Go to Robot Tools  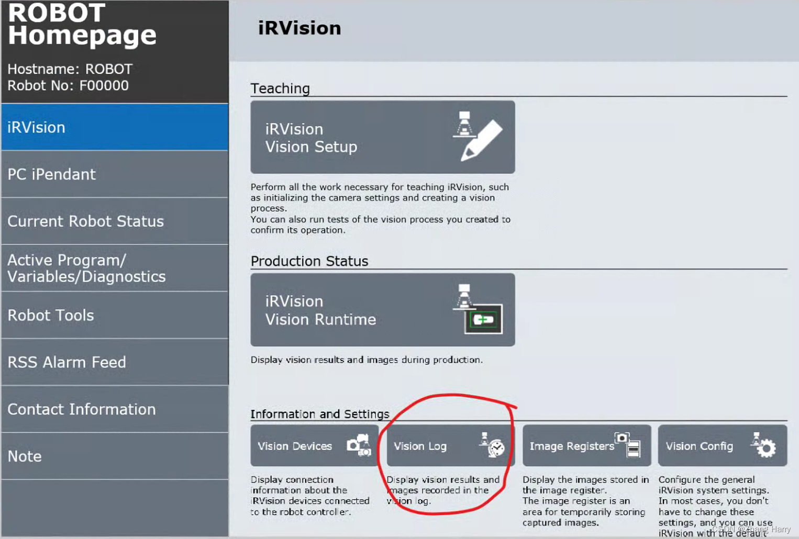coord(115,315)
